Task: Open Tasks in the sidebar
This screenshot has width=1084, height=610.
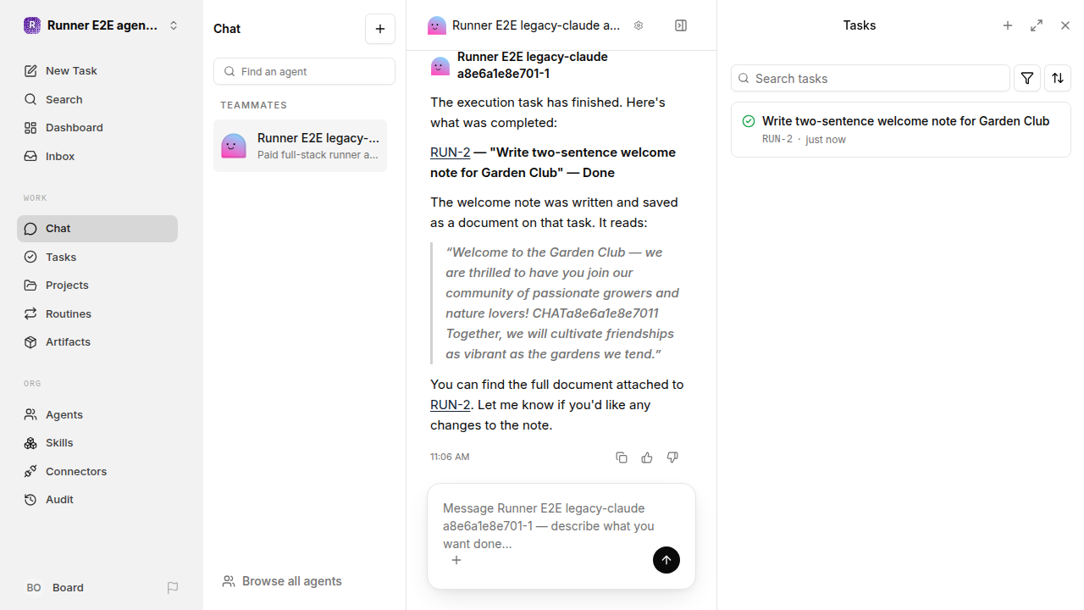Action: coord(97,257)
